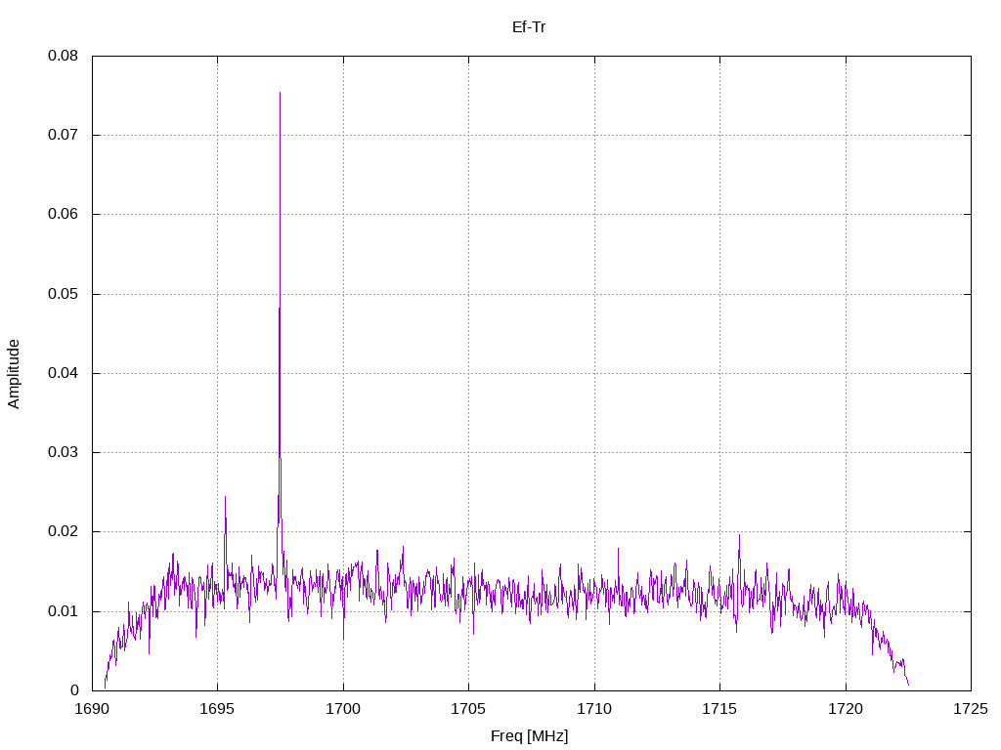Viewport: 1001px width, 750px height.
Task: Click the y-axis tick label 0.06
Action: (x=63, y=214)
